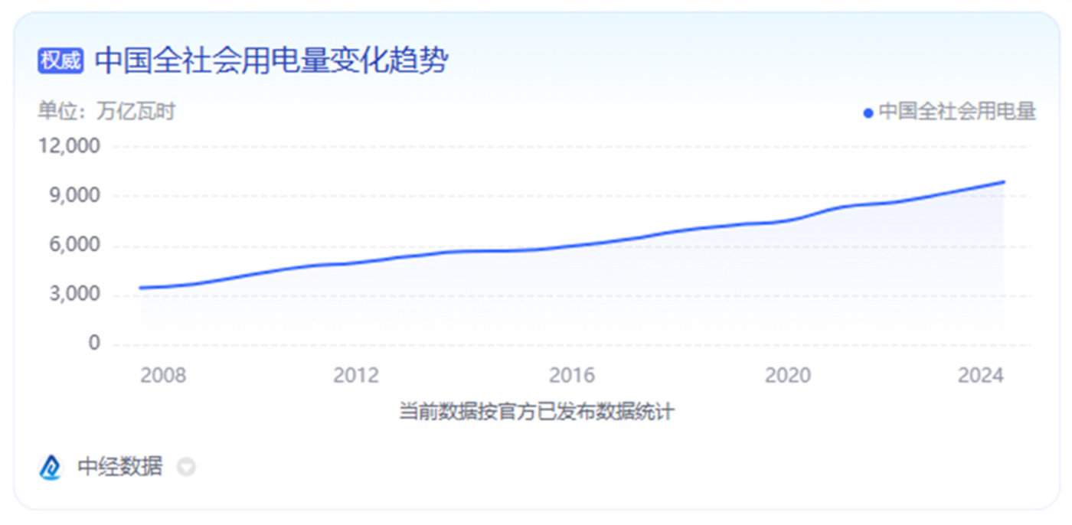1072x525 pixels.
Task: Click the note 当前数据按官方已发布数据统计
Action: tap(536, 412)
